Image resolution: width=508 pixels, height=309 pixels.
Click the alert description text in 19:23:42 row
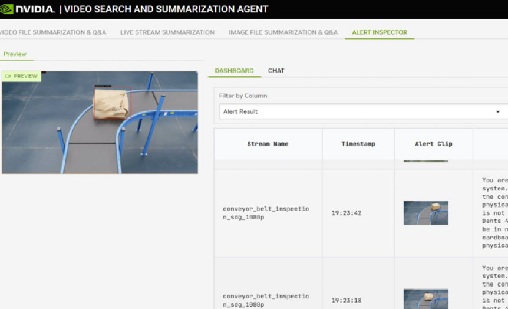point(494,213)
